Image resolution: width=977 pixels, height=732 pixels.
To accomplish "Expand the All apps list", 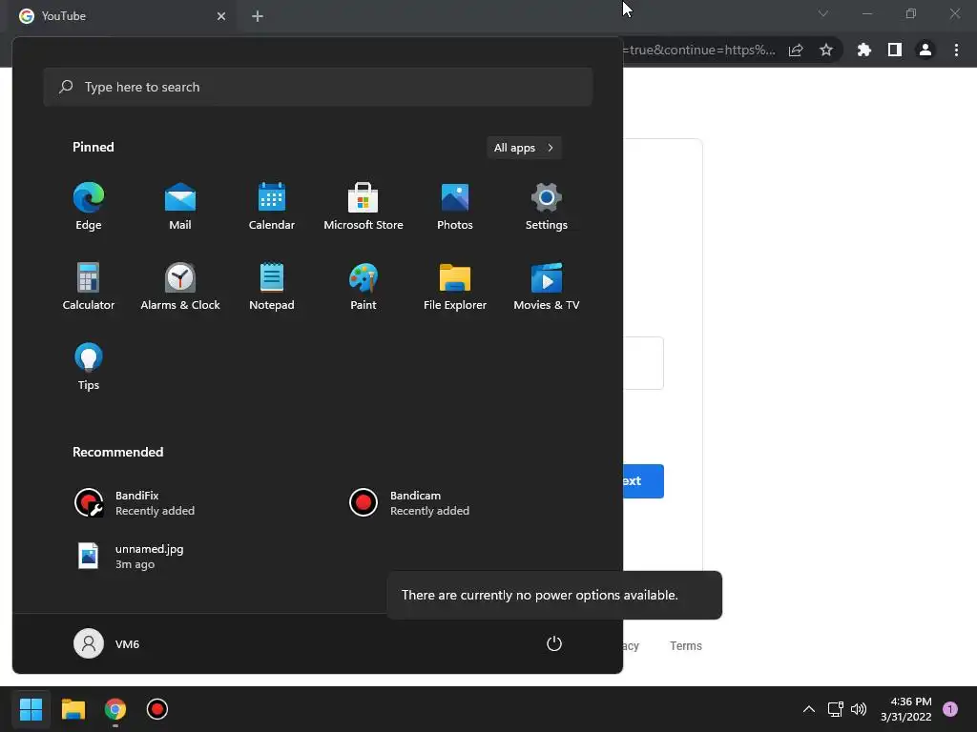I will 524,148.
